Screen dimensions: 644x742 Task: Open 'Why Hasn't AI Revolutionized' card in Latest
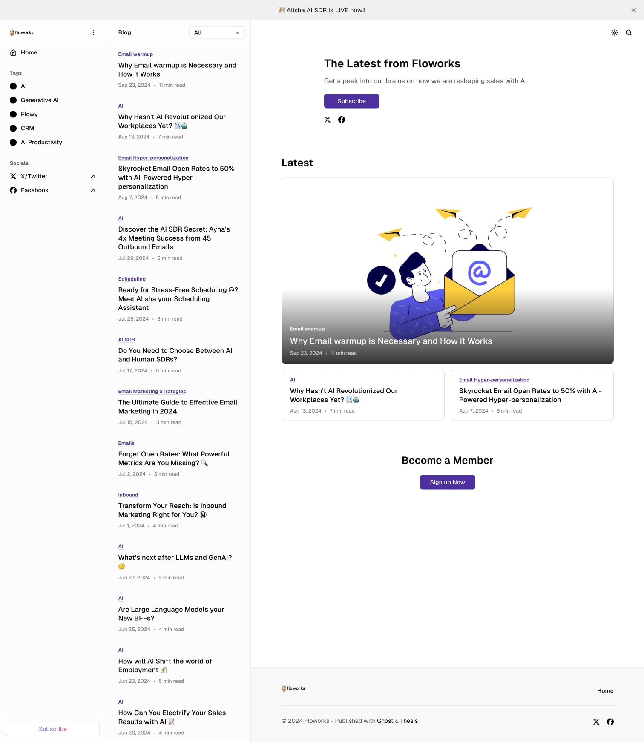(x=363, y=395)
